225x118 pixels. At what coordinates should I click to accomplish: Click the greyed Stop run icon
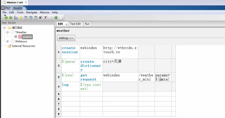[x=61, y=18]
